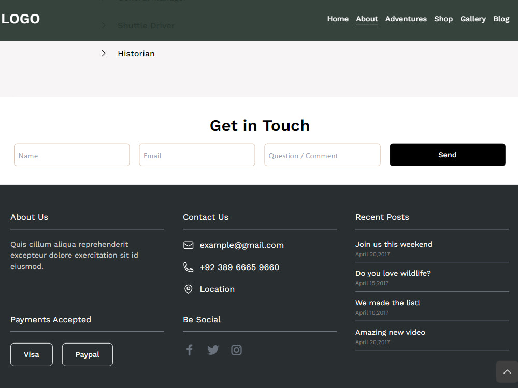The width and height of the screenshot is (518, 388).
Task: Click the Send button
Action: tap(448, 155)
